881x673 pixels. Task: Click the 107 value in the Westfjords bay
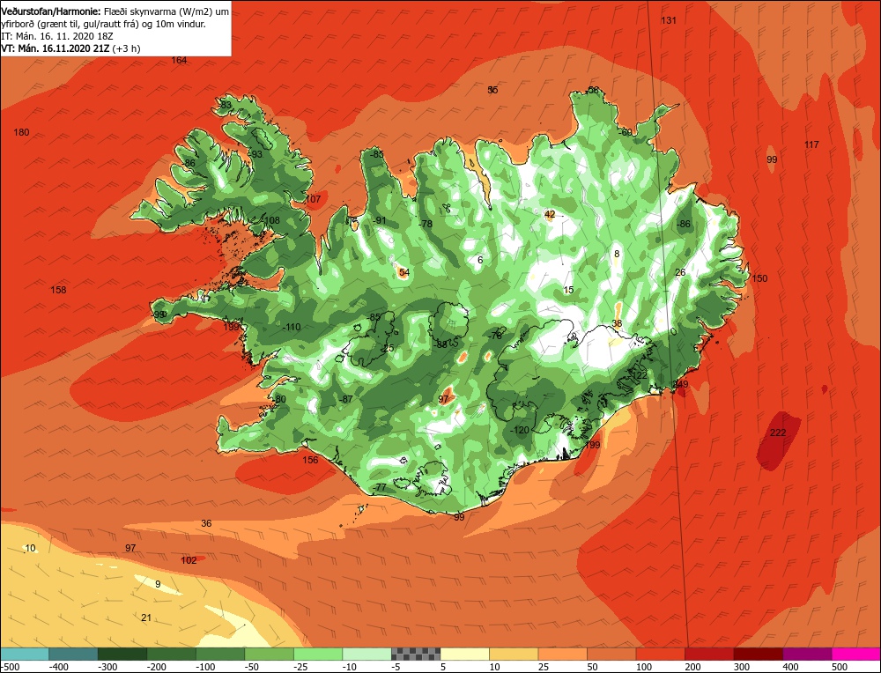pyautogui.click(x=313, y=199)
